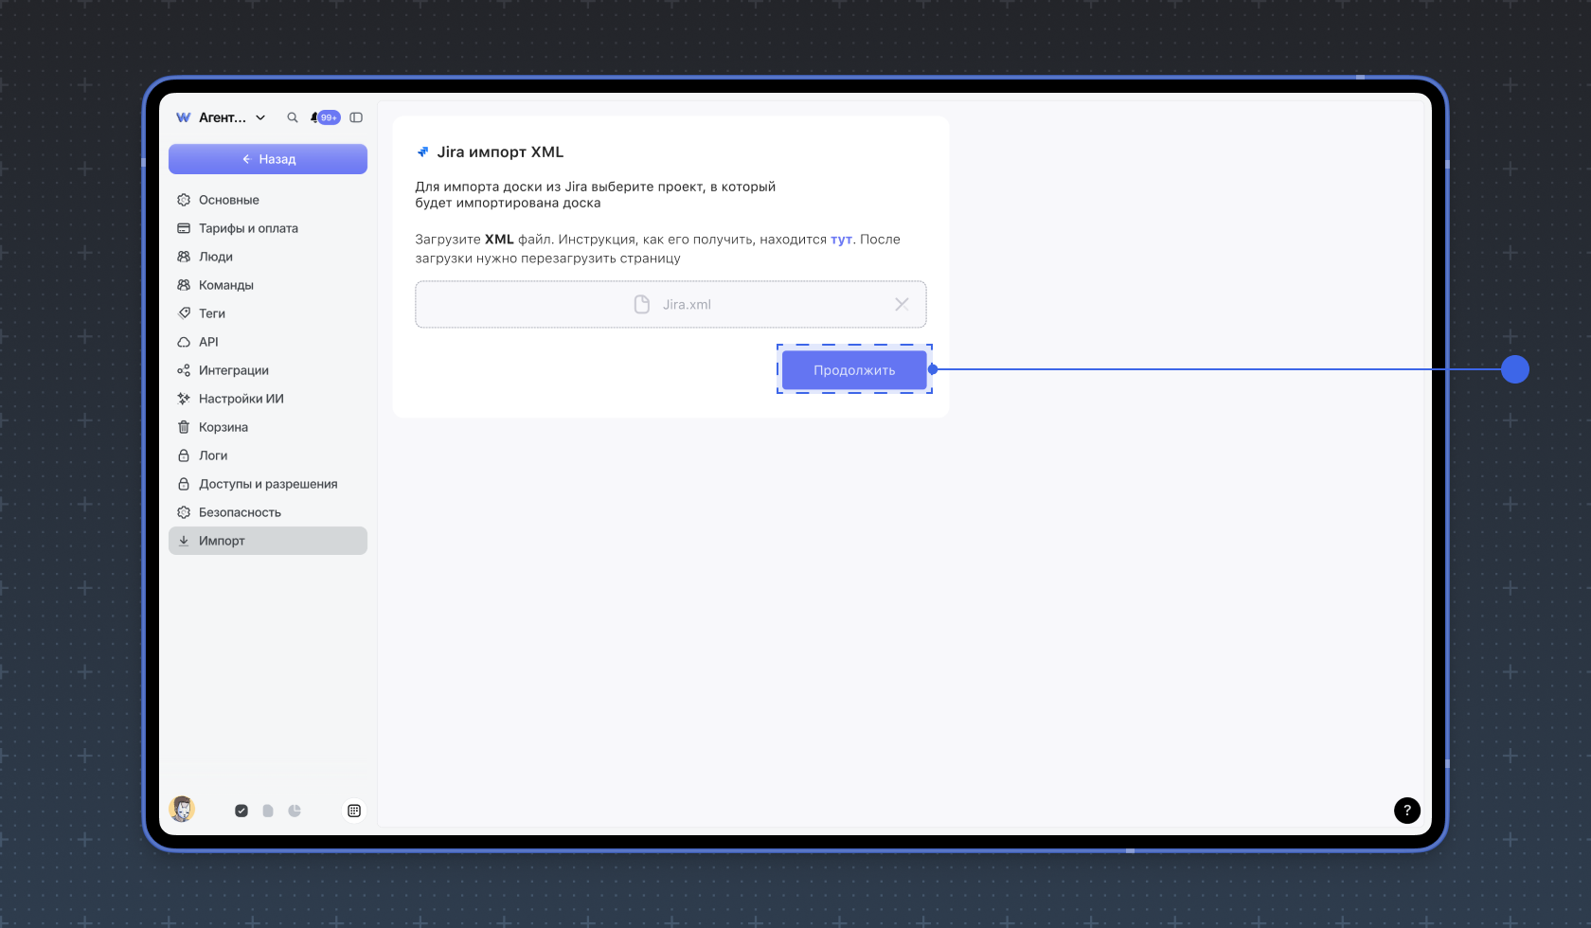Open the documents page icon at sidebar bottom
1591x928 pixels.
point(268,811)
